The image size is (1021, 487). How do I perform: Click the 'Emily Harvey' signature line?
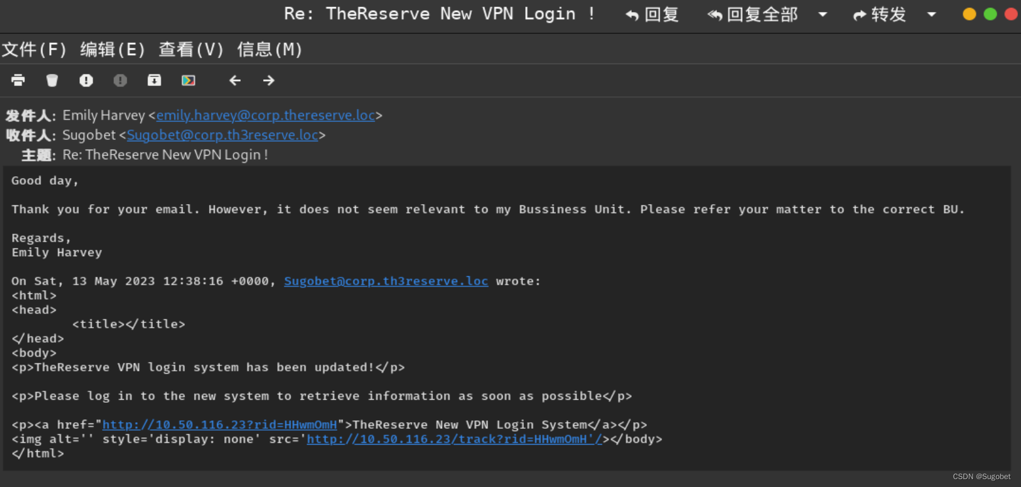(57, 253)
